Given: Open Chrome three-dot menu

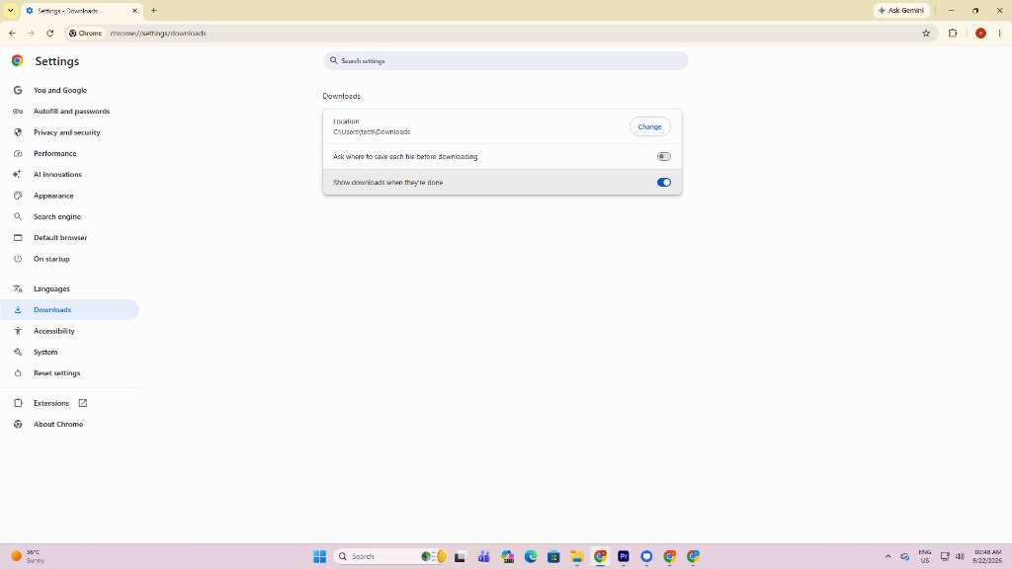Looking at the screenshot, I should click(x=999, y=33).
